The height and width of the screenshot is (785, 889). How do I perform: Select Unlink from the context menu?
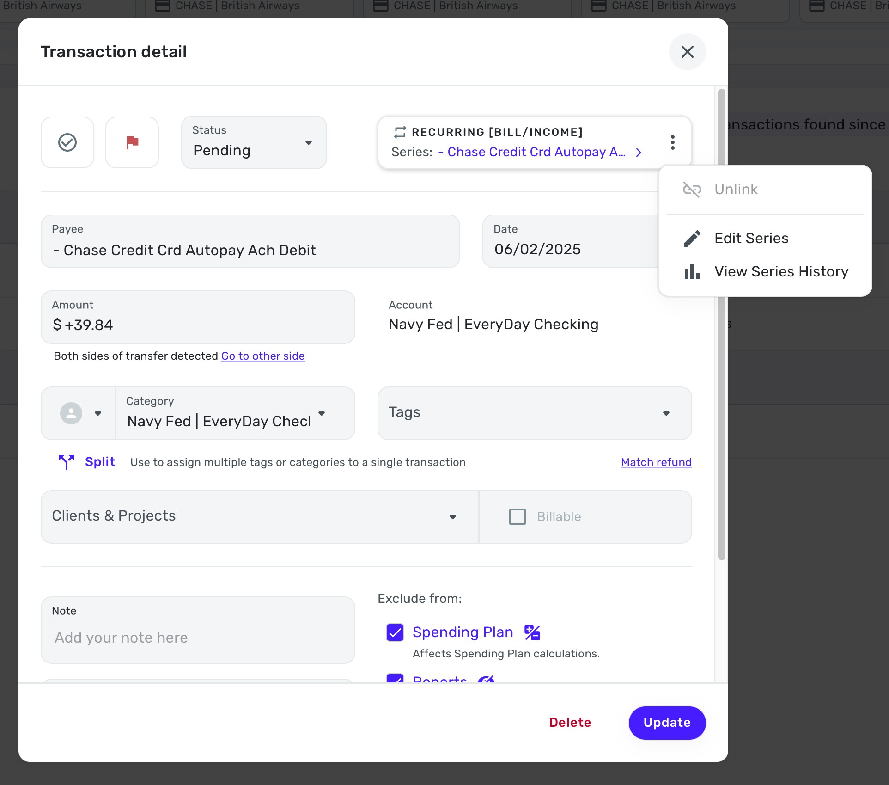click(x=765, y=189)
